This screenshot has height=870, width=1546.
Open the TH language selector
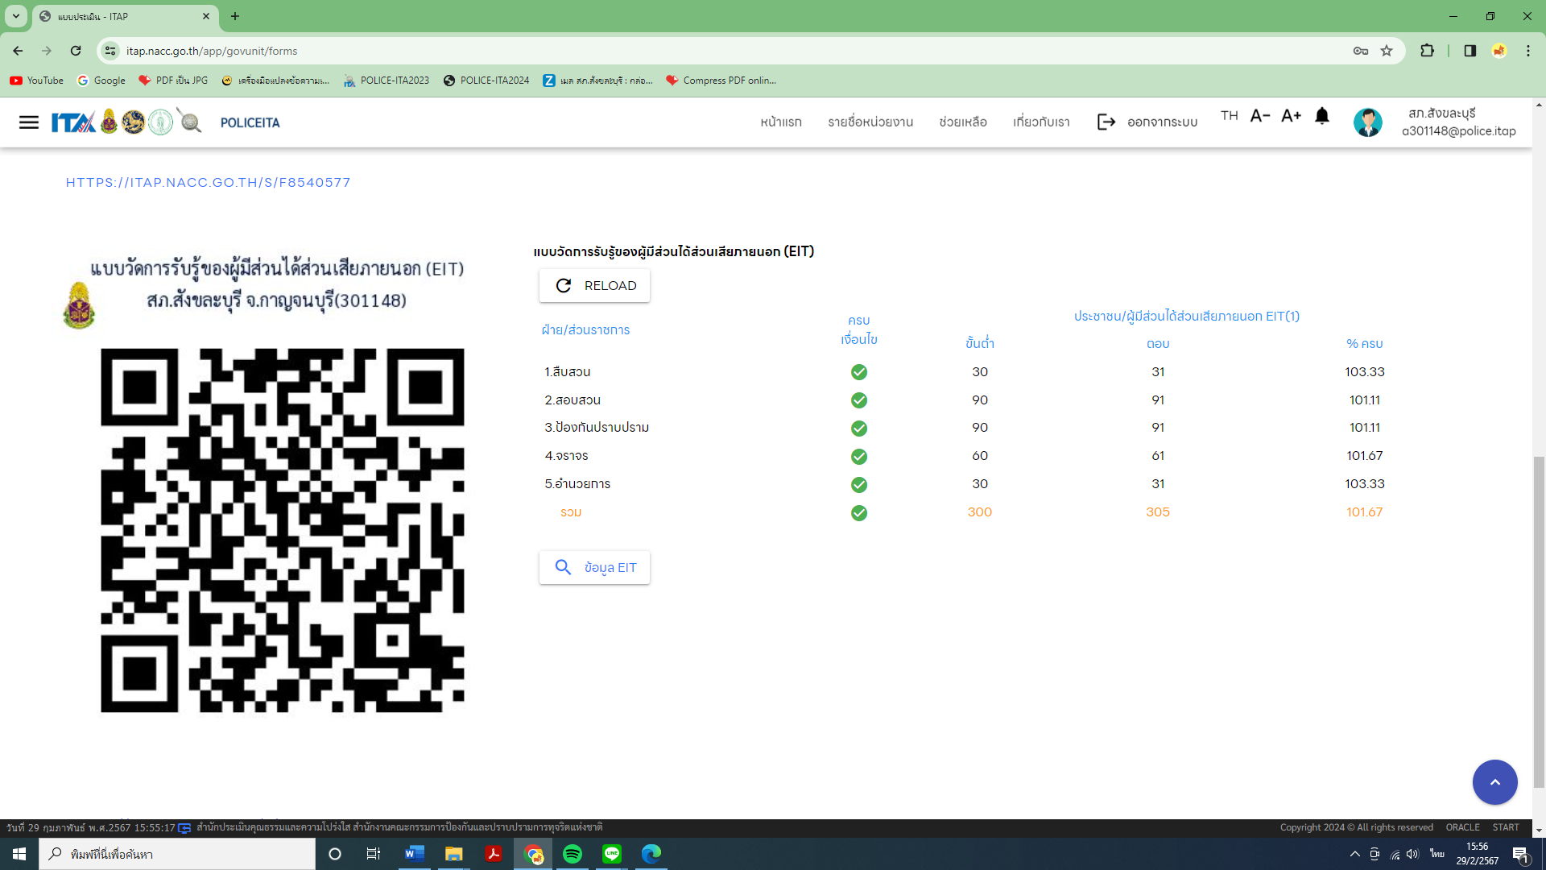tap(1229, 116)
